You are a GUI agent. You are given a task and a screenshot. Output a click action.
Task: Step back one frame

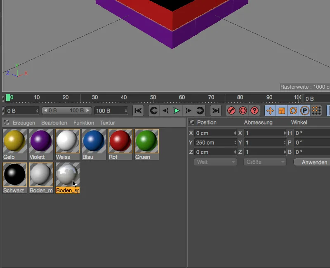[x=165, y=110]
